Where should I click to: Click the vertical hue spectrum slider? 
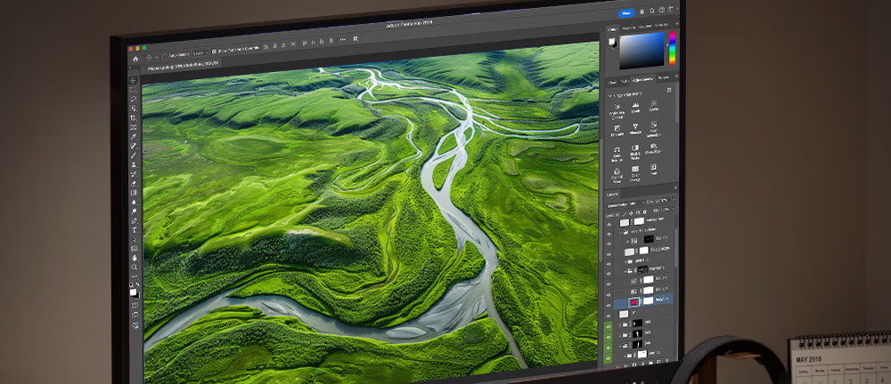coord(672,49)
